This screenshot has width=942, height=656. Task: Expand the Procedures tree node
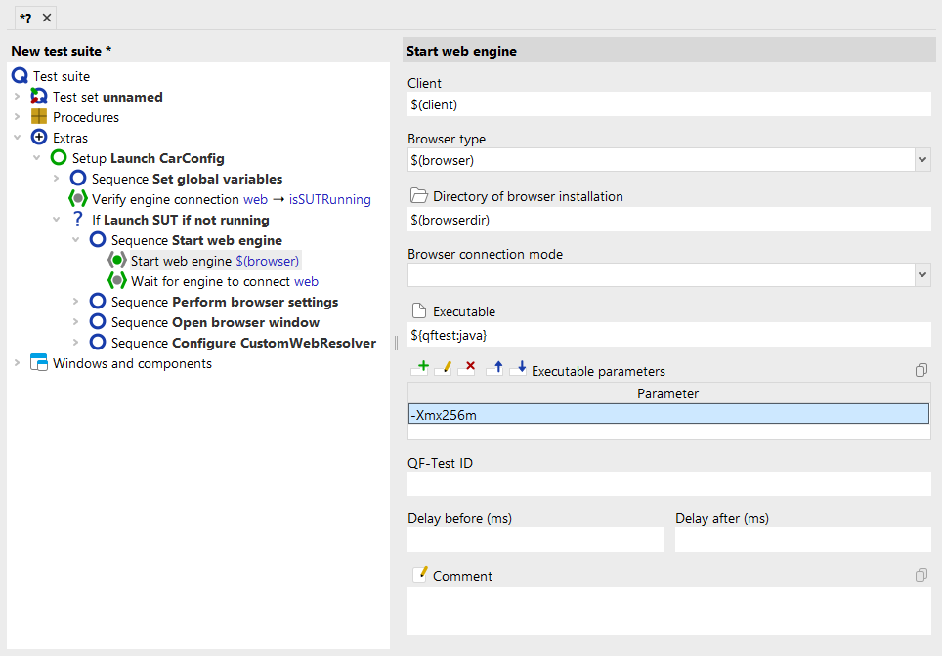click(x=17, y=117)
